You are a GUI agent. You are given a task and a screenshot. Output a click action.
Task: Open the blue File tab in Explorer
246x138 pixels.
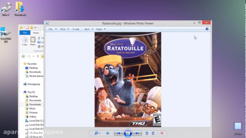25,33
